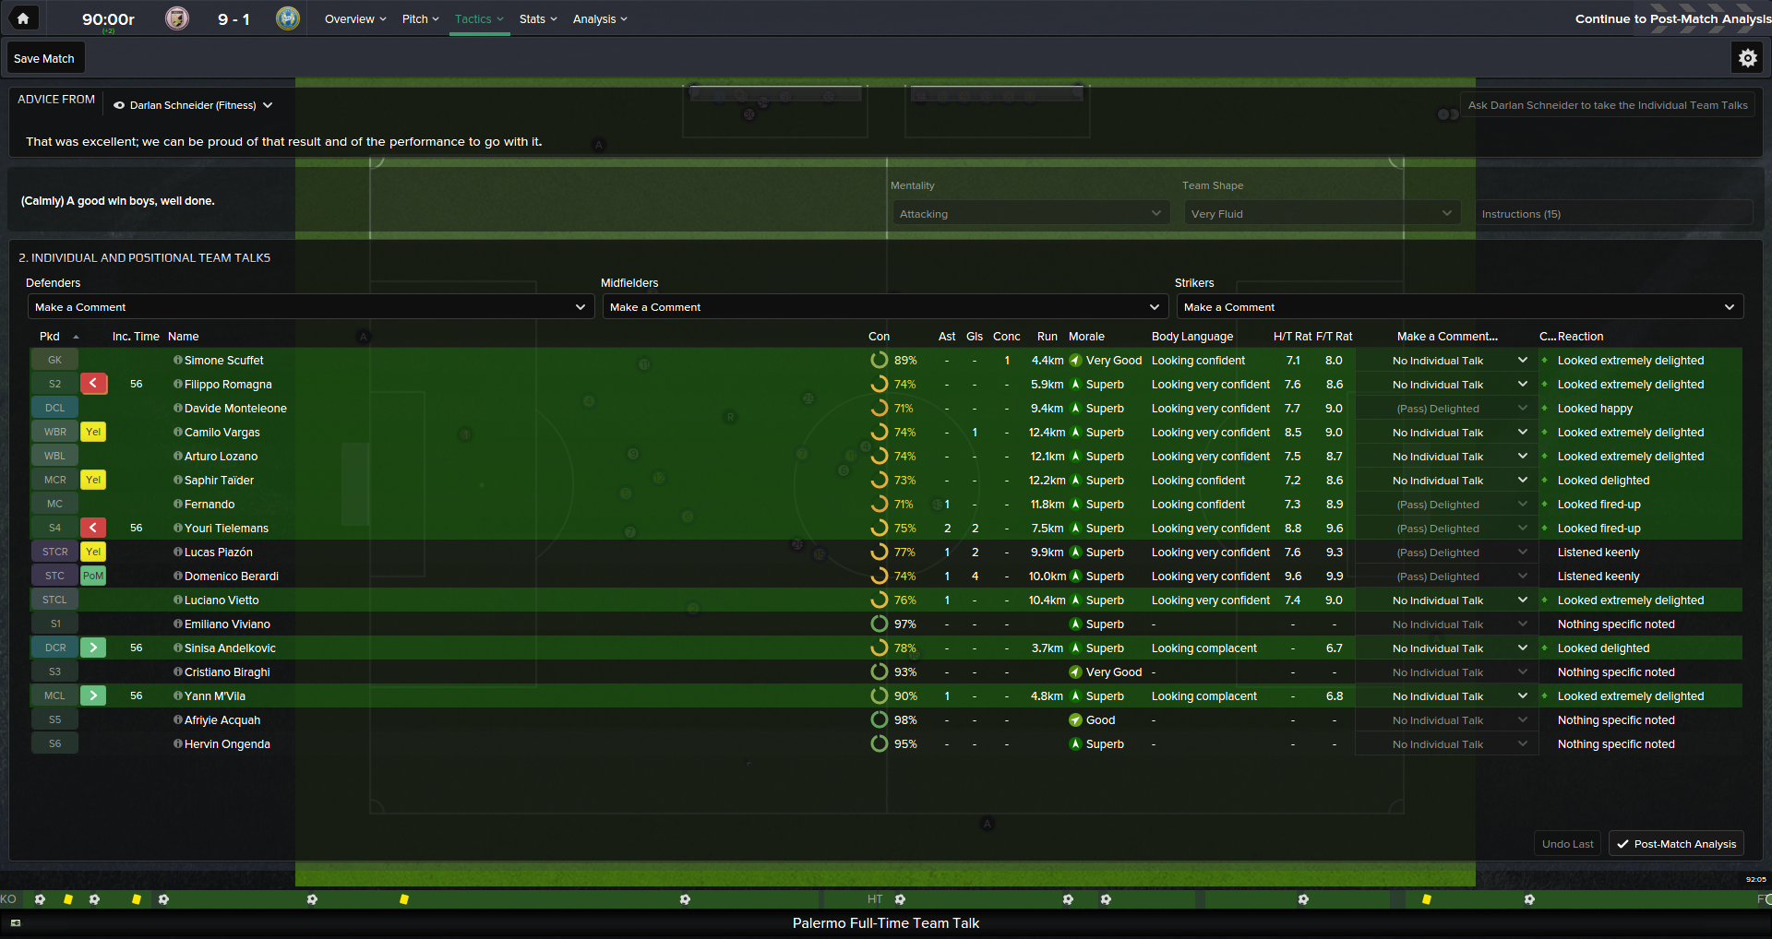This screenshot has width=1772, height=939.
Task: Open individual talk dropdown for Luciano Vietto
Action: 1446,600
